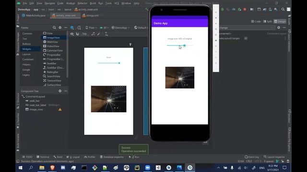The height and width of the screenshot is (172, 307).
Task: Select seek_bar_label in Component Tree
Action: (37, 105)
